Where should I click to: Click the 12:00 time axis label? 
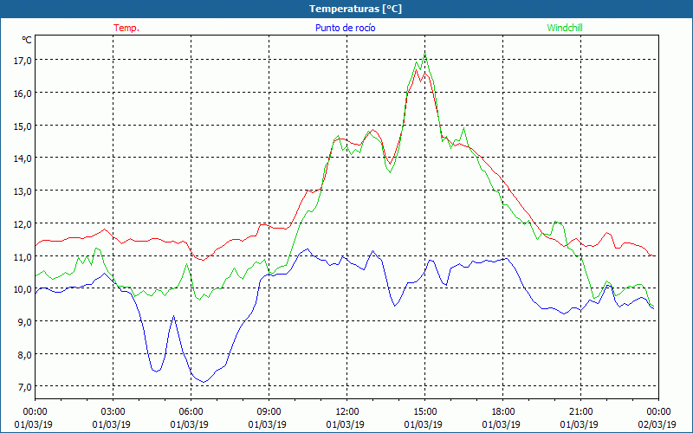pos(347,412)
